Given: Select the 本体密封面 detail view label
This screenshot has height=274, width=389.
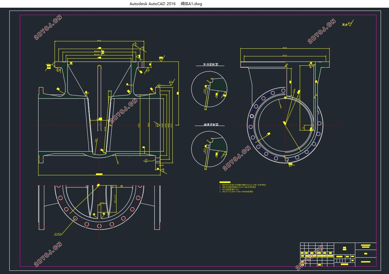Looking at the screenshot, I should pyautogui.click(x=210, y=64).
